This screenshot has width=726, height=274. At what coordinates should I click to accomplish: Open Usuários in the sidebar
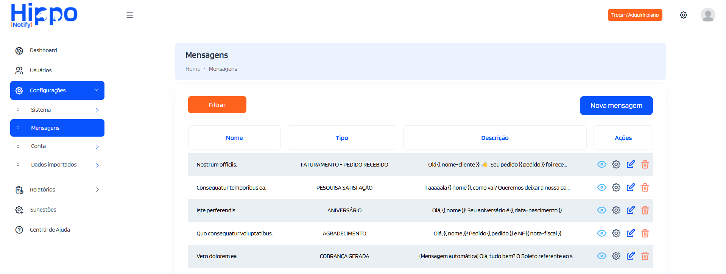pos(41,70)
